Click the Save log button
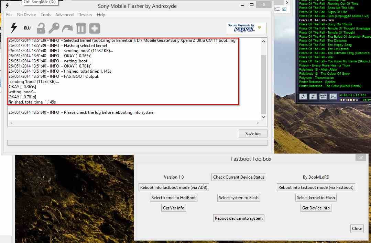The height and width of the screenshot is (243, 371). tap(253, 134)
